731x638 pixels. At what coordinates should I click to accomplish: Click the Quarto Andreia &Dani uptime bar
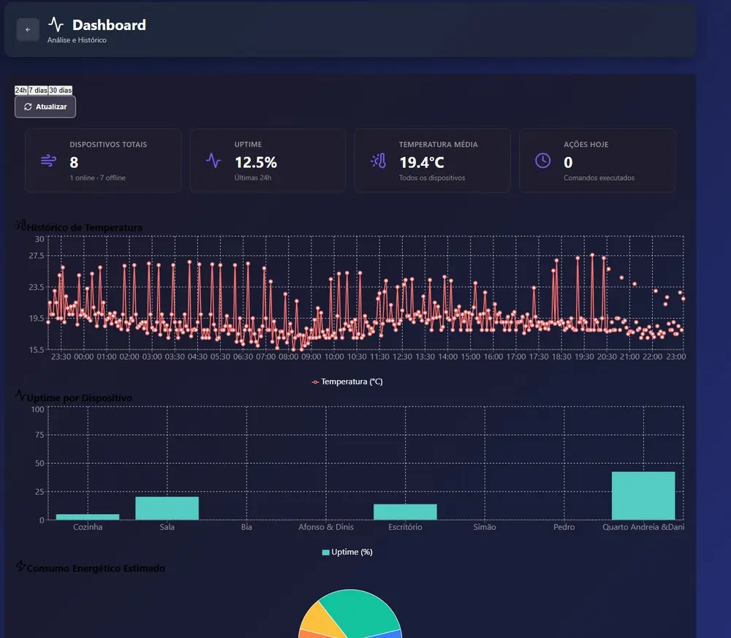click(x=643, y=495)
